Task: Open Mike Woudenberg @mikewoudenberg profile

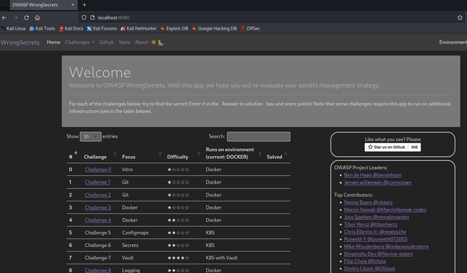Action: (386, 246)
